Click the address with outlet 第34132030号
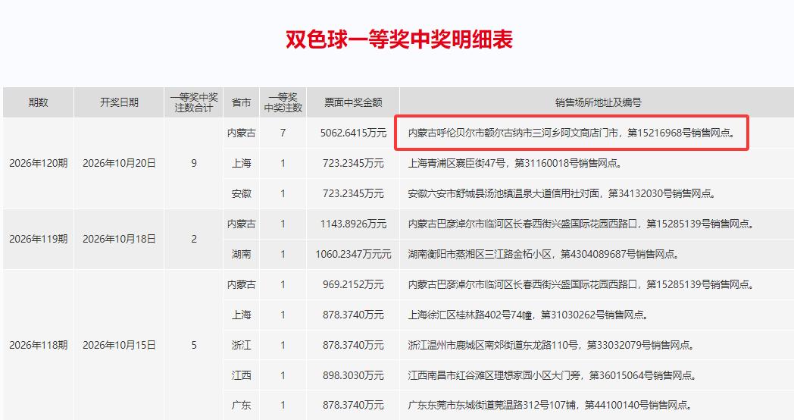The image size is (794, 420). (x=561, y=193)
